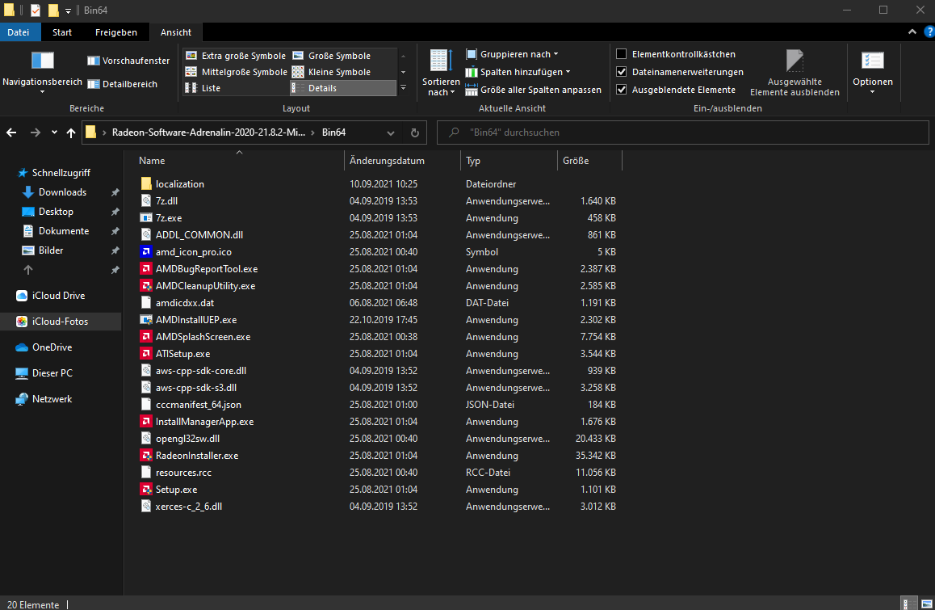The width and height of the screenshot is (935, 610).
Task: Sort by the Typ column header
Action: point(509,161)
